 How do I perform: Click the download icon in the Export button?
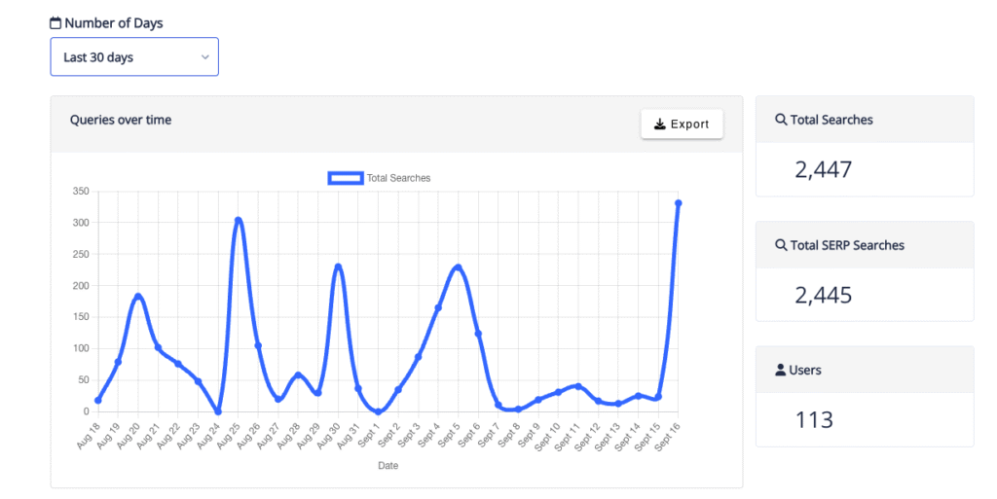(659, 125)
